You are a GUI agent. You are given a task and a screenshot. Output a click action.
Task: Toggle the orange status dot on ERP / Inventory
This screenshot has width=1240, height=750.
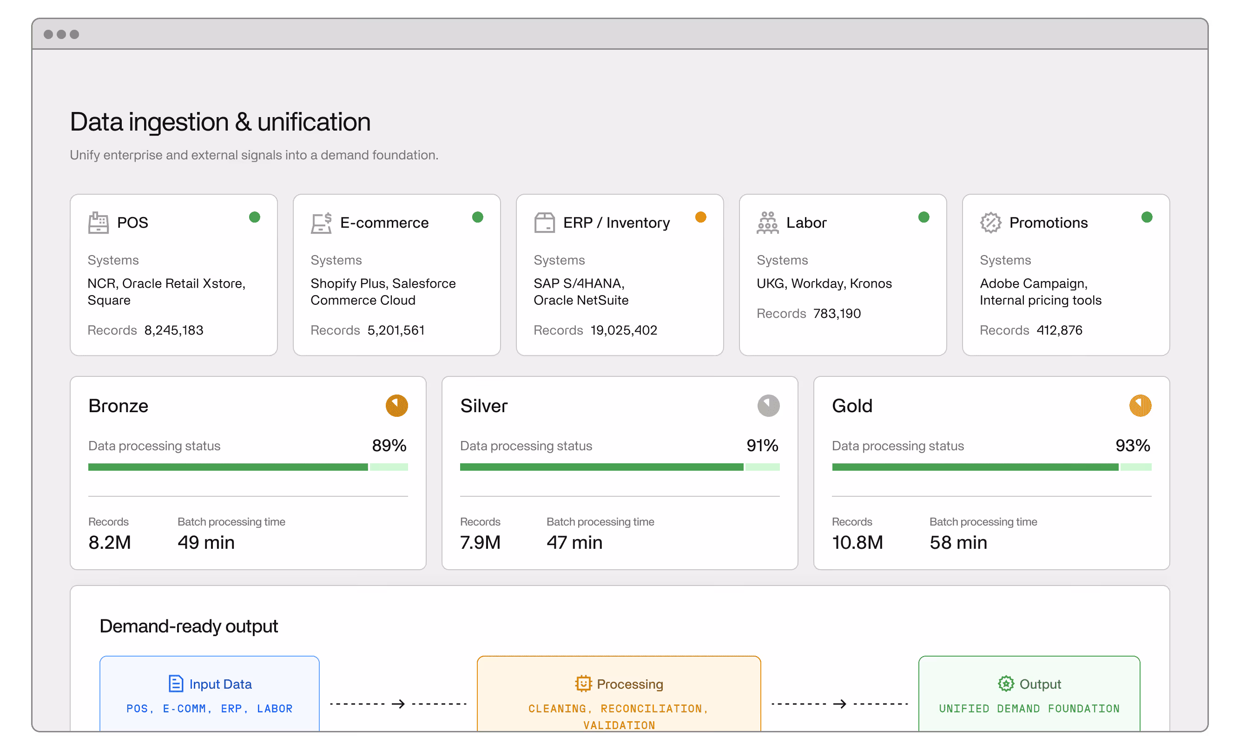[701, 217]
